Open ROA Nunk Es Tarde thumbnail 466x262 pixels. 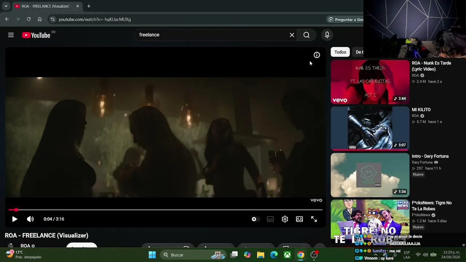370,82
